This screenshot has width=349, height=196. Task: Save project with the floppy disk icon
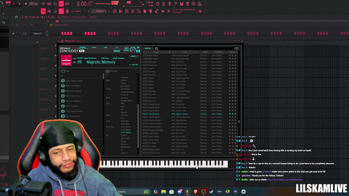coord(181,4)
